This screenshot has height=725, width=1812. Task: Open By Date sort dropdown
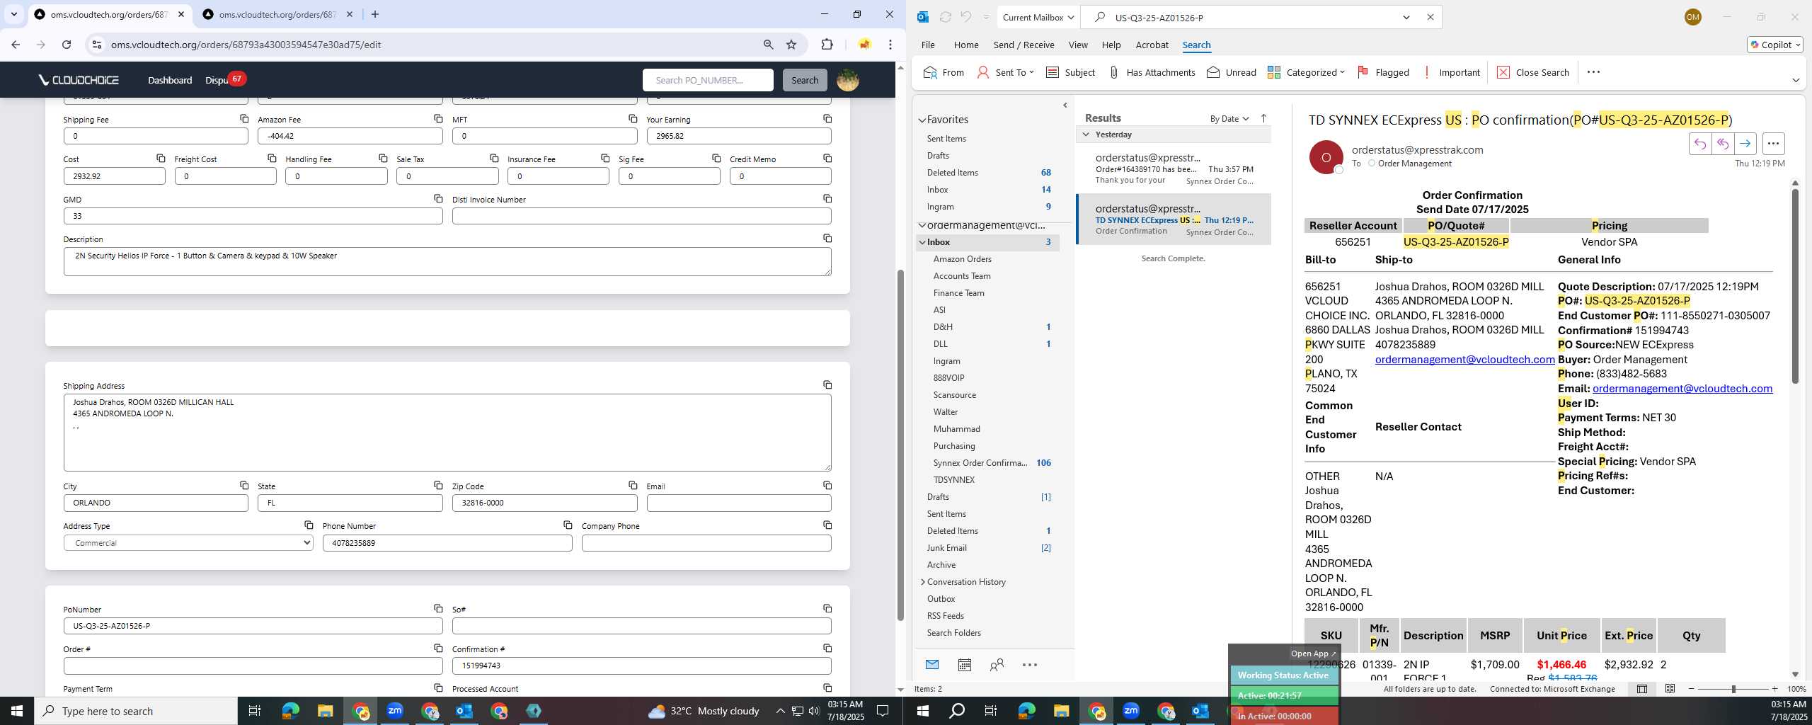point(1229,118)
